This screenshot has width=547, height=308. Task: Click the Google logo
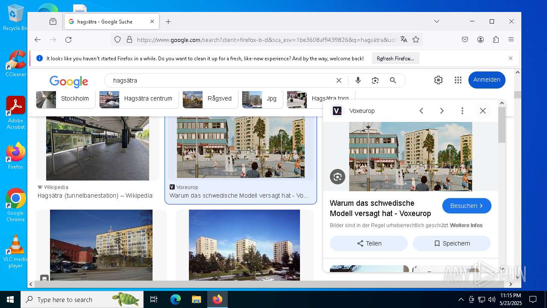[x=69, y=81]
